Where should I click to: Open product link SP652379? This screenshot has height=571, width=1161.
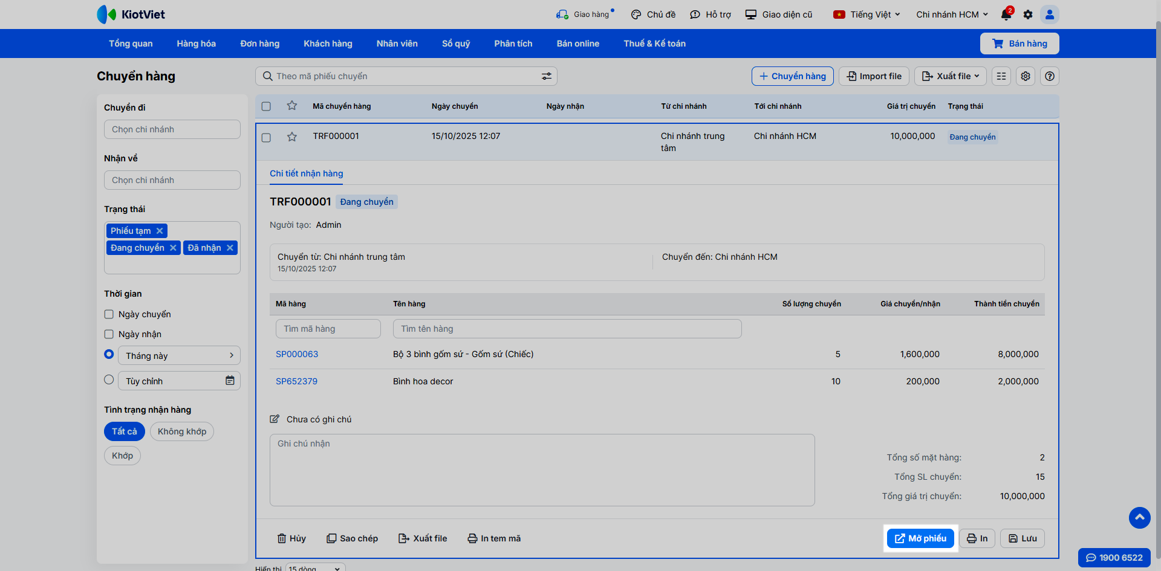[x=296, y=381]
